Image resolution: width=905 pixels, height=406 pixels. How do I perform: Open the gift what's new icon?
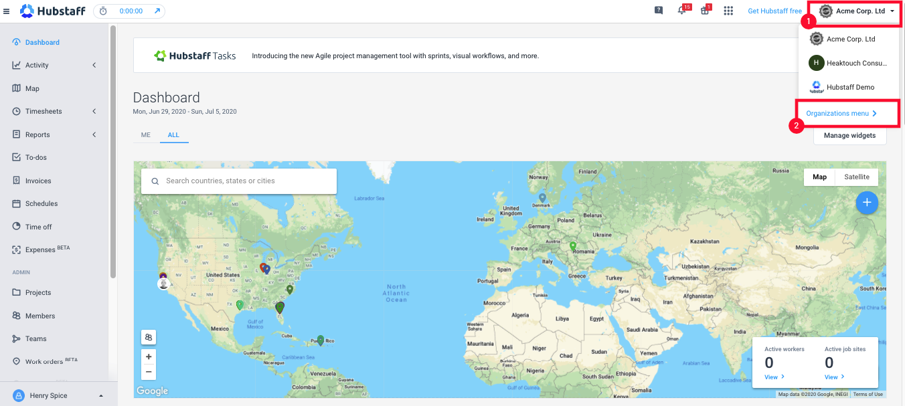tap(705, 11)
